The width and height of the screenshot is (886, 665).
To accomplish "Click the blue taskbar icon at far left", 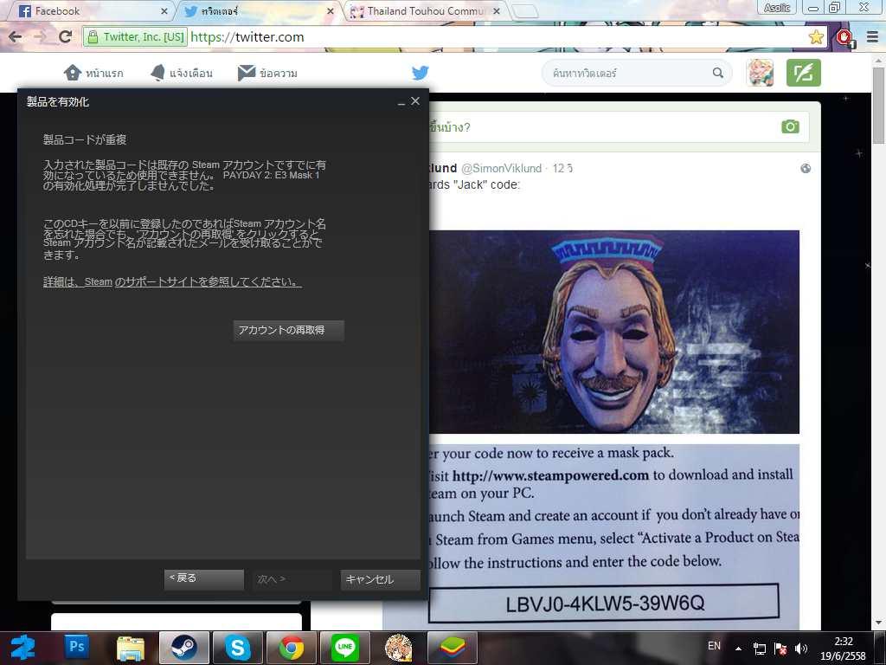I will [23, 648].
